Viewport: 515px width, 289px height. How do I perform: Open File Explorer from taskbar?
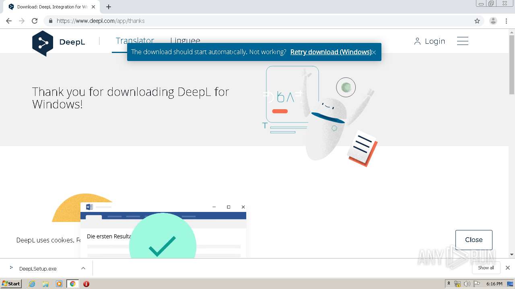coord(45,284)
